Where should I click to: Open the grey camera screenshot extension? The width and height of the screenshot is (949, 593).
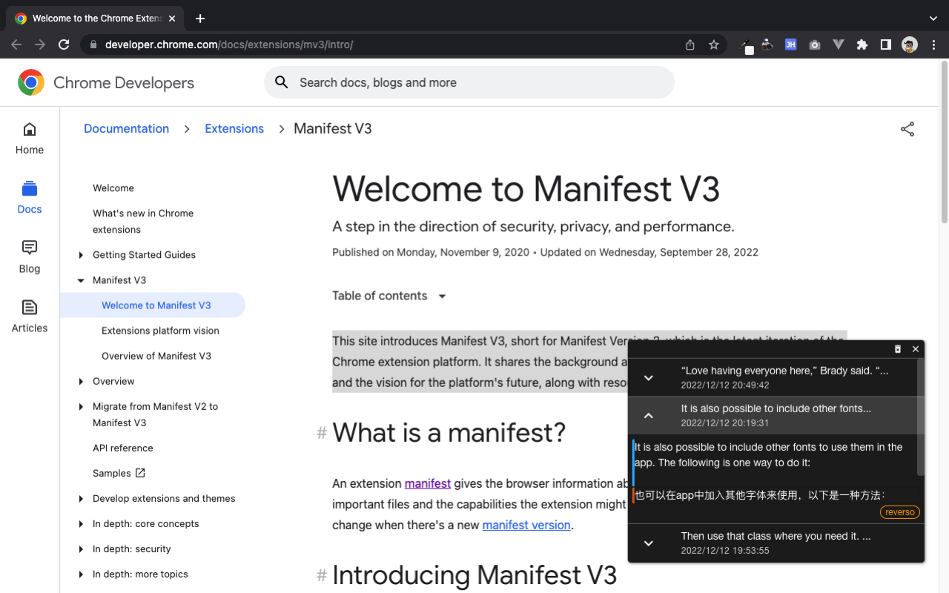(815, 44)
